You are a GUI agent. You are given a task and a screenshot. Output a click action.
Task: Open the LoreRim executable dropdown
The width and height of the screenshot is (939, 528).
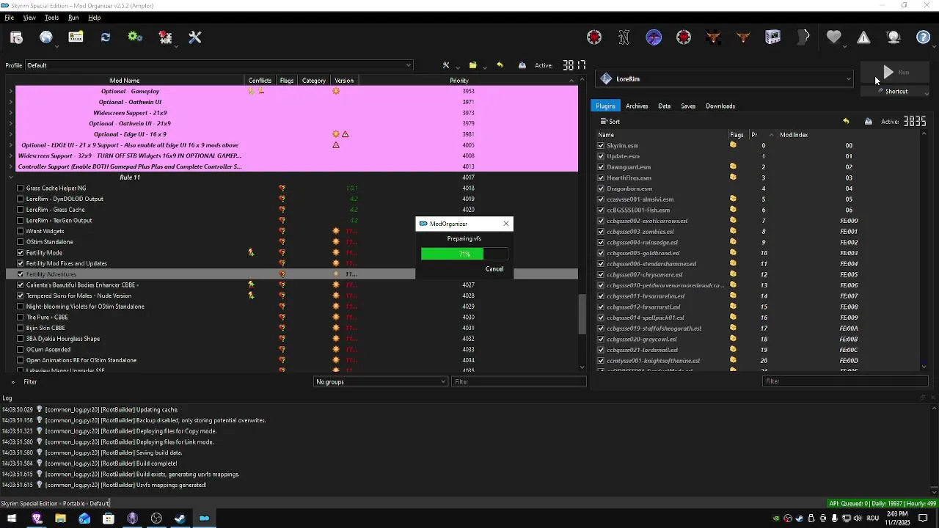tap(725, 79)
